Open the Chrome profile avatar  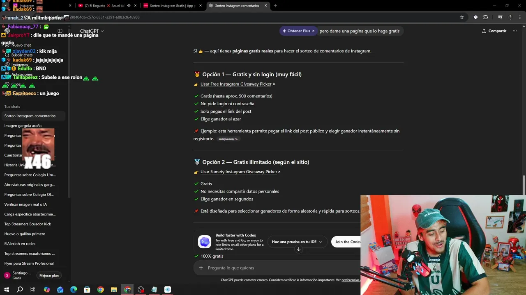pos(510,17)
